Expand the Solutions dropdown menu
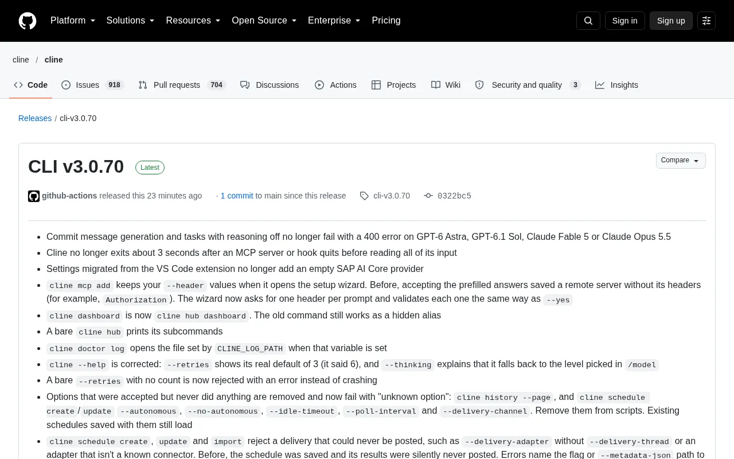Image resolution: width=734 pixels, height=459 pixels. tap(131, 21)
